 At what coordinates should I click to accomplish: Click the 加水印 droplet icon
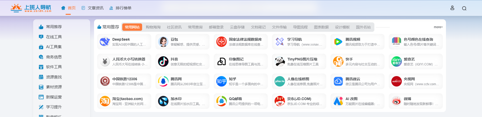tap(163, 101)
